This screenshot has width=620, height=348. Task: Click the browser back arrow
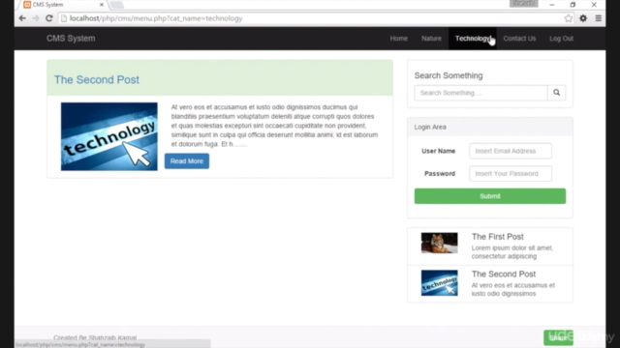22,18
